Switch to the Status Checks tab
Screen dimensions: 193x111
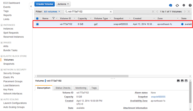[x=63, y=88]
